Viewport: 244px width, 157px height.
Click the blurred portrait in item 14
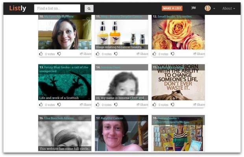121,83
